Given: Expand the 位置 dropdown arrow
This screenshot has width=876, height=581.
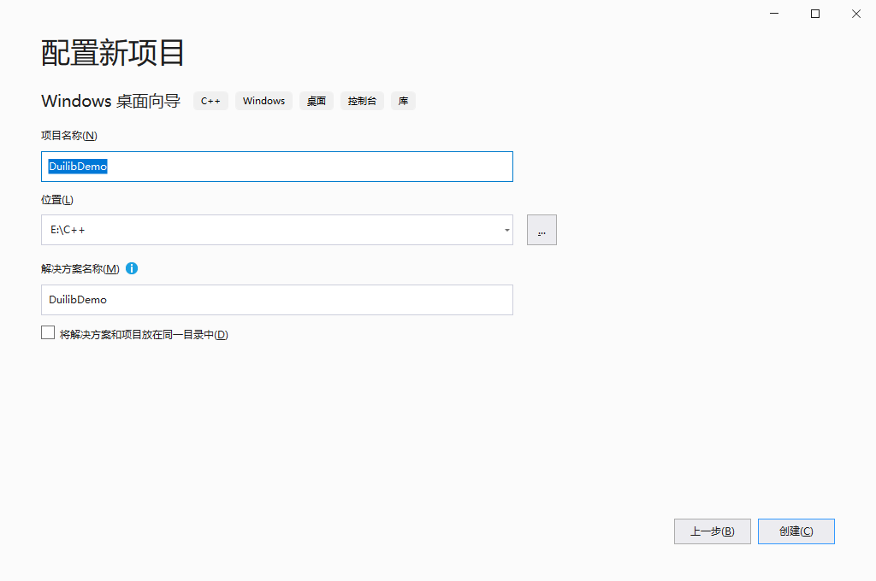Looking at the screenshot, I should [506, 230].
